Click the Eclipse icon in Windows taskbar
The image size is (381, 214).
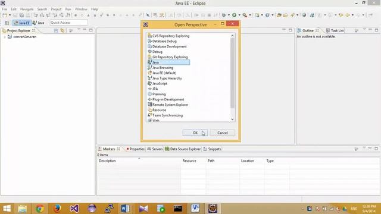tap(213, 209)
